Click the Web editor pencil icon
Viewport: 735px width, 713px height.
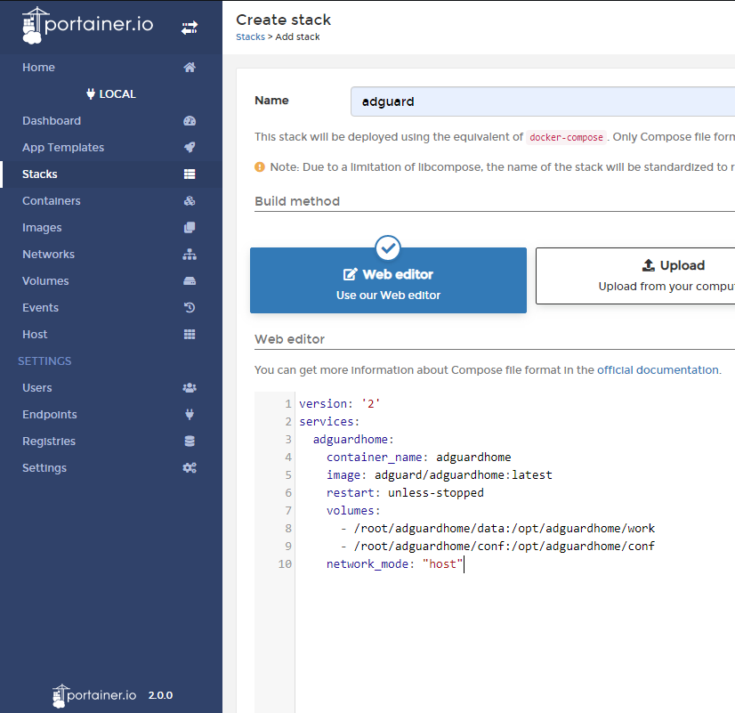click(x=351, y=274)
